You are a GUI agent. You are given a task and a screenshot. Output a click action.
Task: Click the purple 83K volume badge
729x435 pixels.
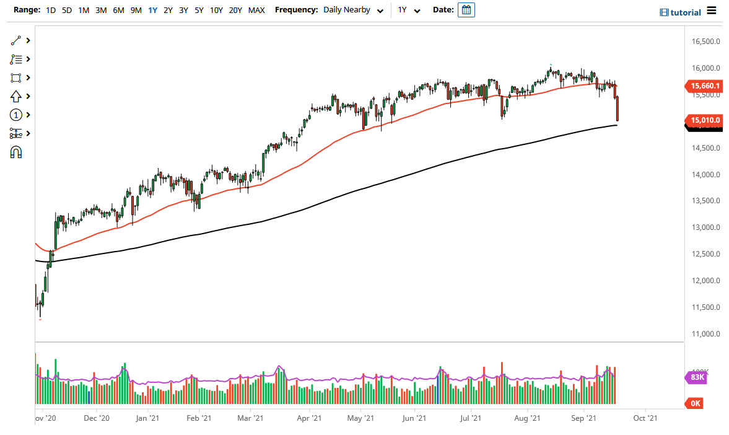(696, 377)
